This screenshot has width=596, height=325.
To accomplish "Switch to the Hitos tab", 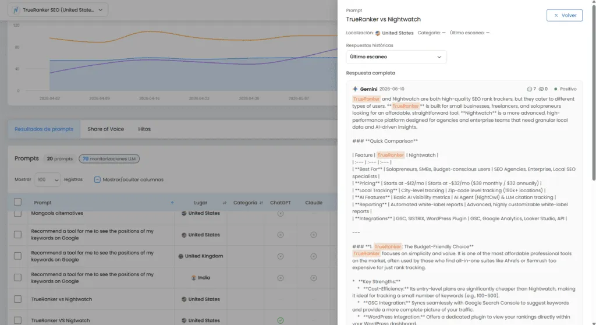I will tap(144, 129).
